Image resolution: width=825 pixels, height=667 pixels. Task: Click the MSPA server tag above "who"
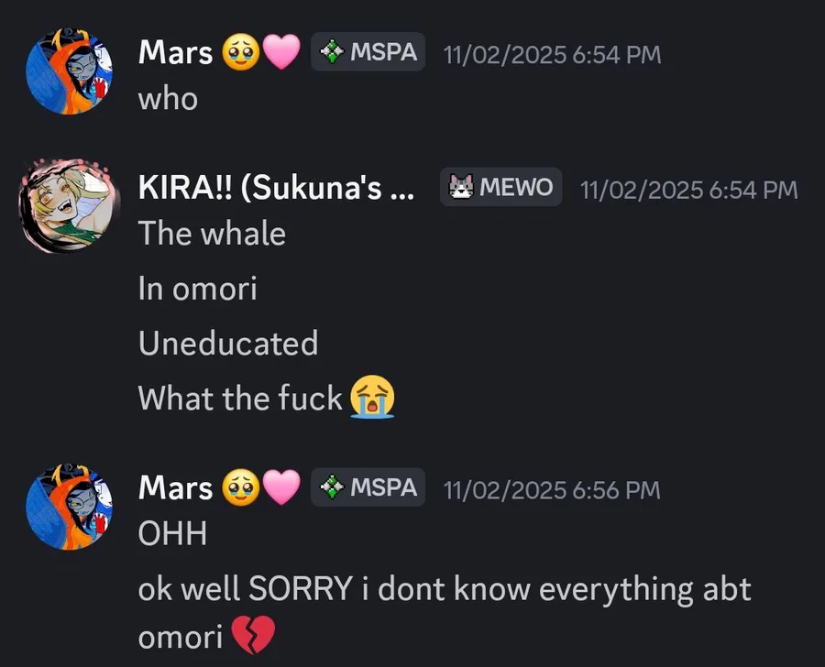(368, 53)
